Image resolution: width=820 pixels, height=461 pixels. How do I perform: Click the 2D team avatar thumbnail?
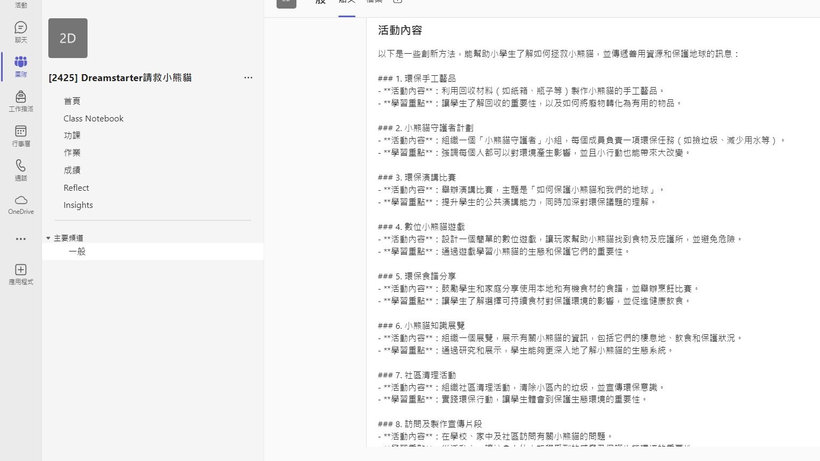pos(68,38)
